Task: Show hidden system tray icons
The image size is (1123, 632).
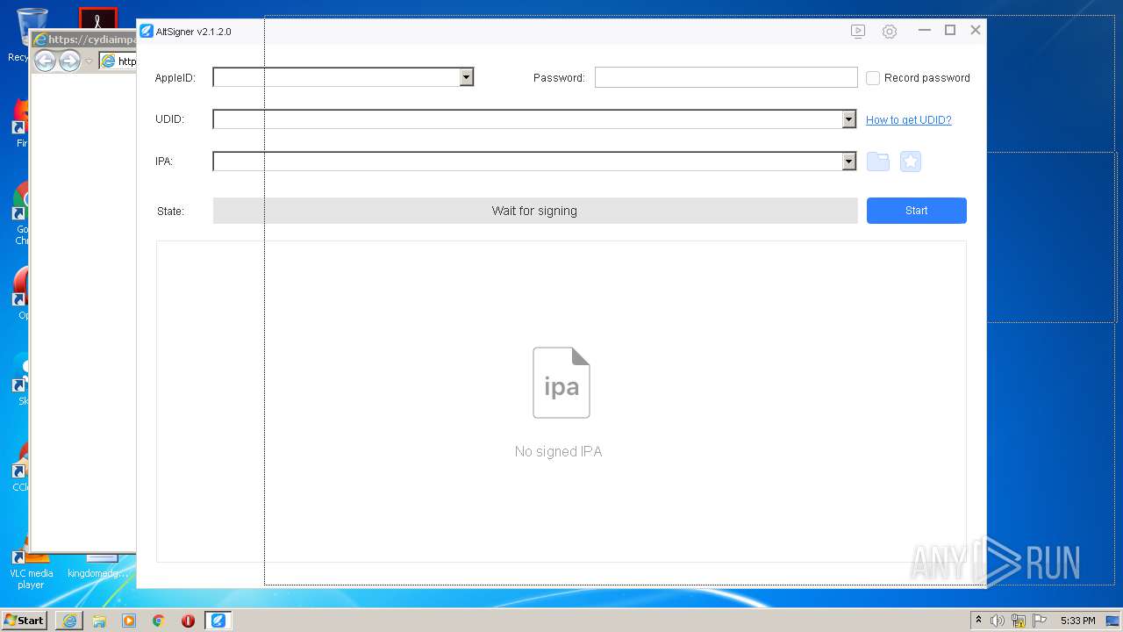Action: coord(978,621)
